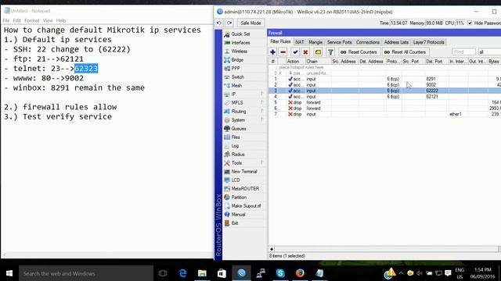Click Reset All Counters button
Image resolution: width=501 pixels, height=281 pixels.
point(405,52)
